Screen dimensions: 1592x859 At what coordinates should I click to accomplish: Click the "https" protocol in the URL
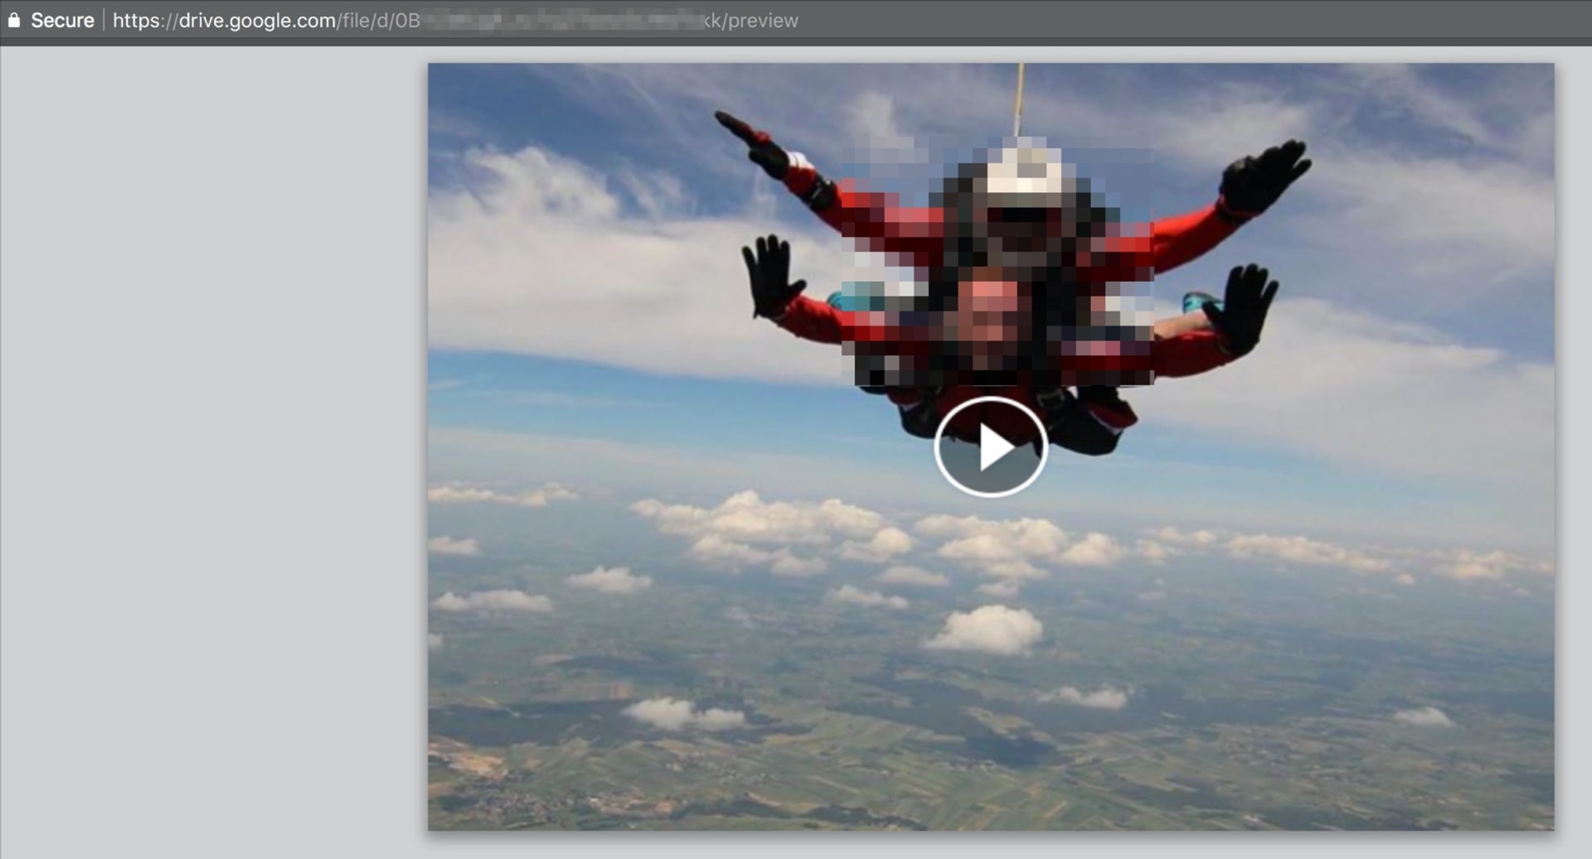pyautogui.click(x=137, y=20)
